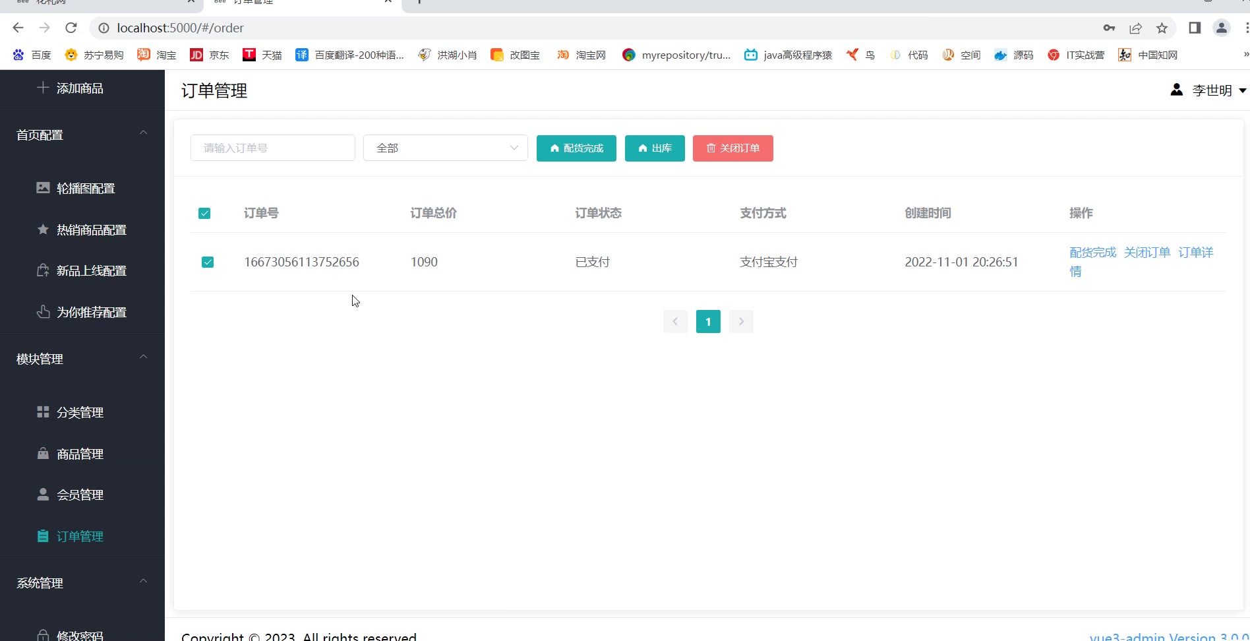Bookmark this page with the star icon

click(1162, 28)
